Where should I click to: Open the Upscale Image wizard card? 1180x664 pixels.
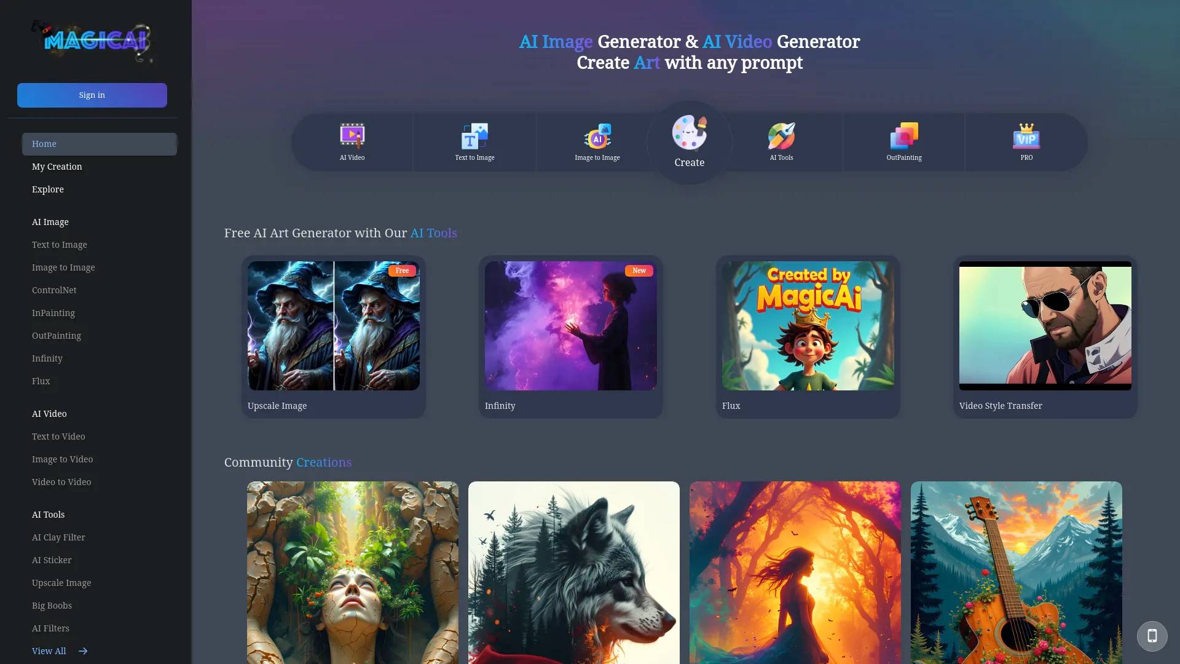pos(333,326)
